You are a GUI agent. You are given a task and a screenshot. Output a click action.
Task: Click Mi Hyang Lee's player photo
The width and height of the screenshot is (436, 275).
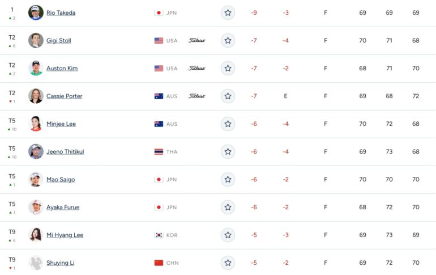pyautogui.click(x=36, y=235)
